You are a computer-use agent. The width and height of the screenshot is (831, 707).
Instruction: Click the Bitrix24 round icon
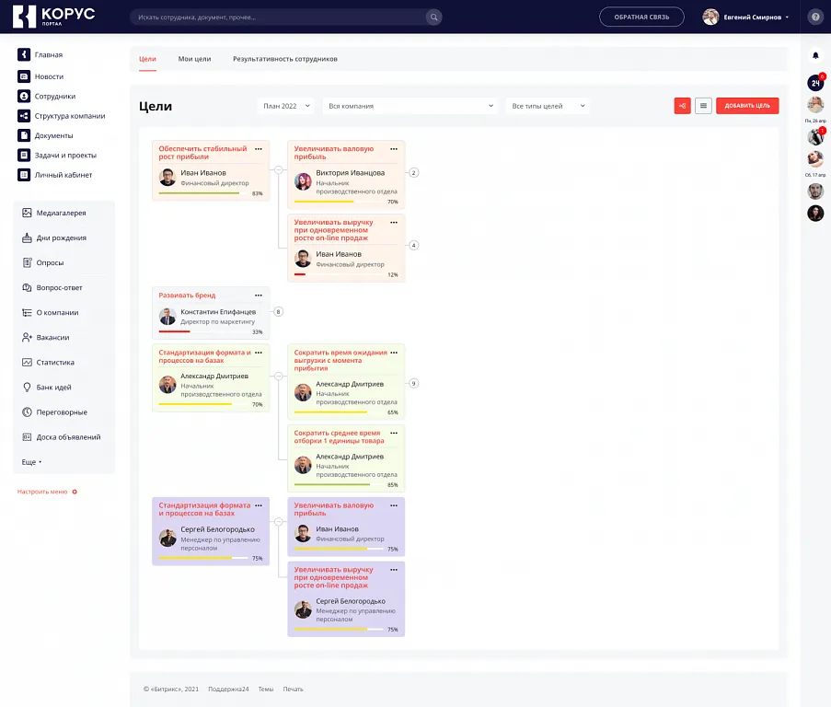815,83
